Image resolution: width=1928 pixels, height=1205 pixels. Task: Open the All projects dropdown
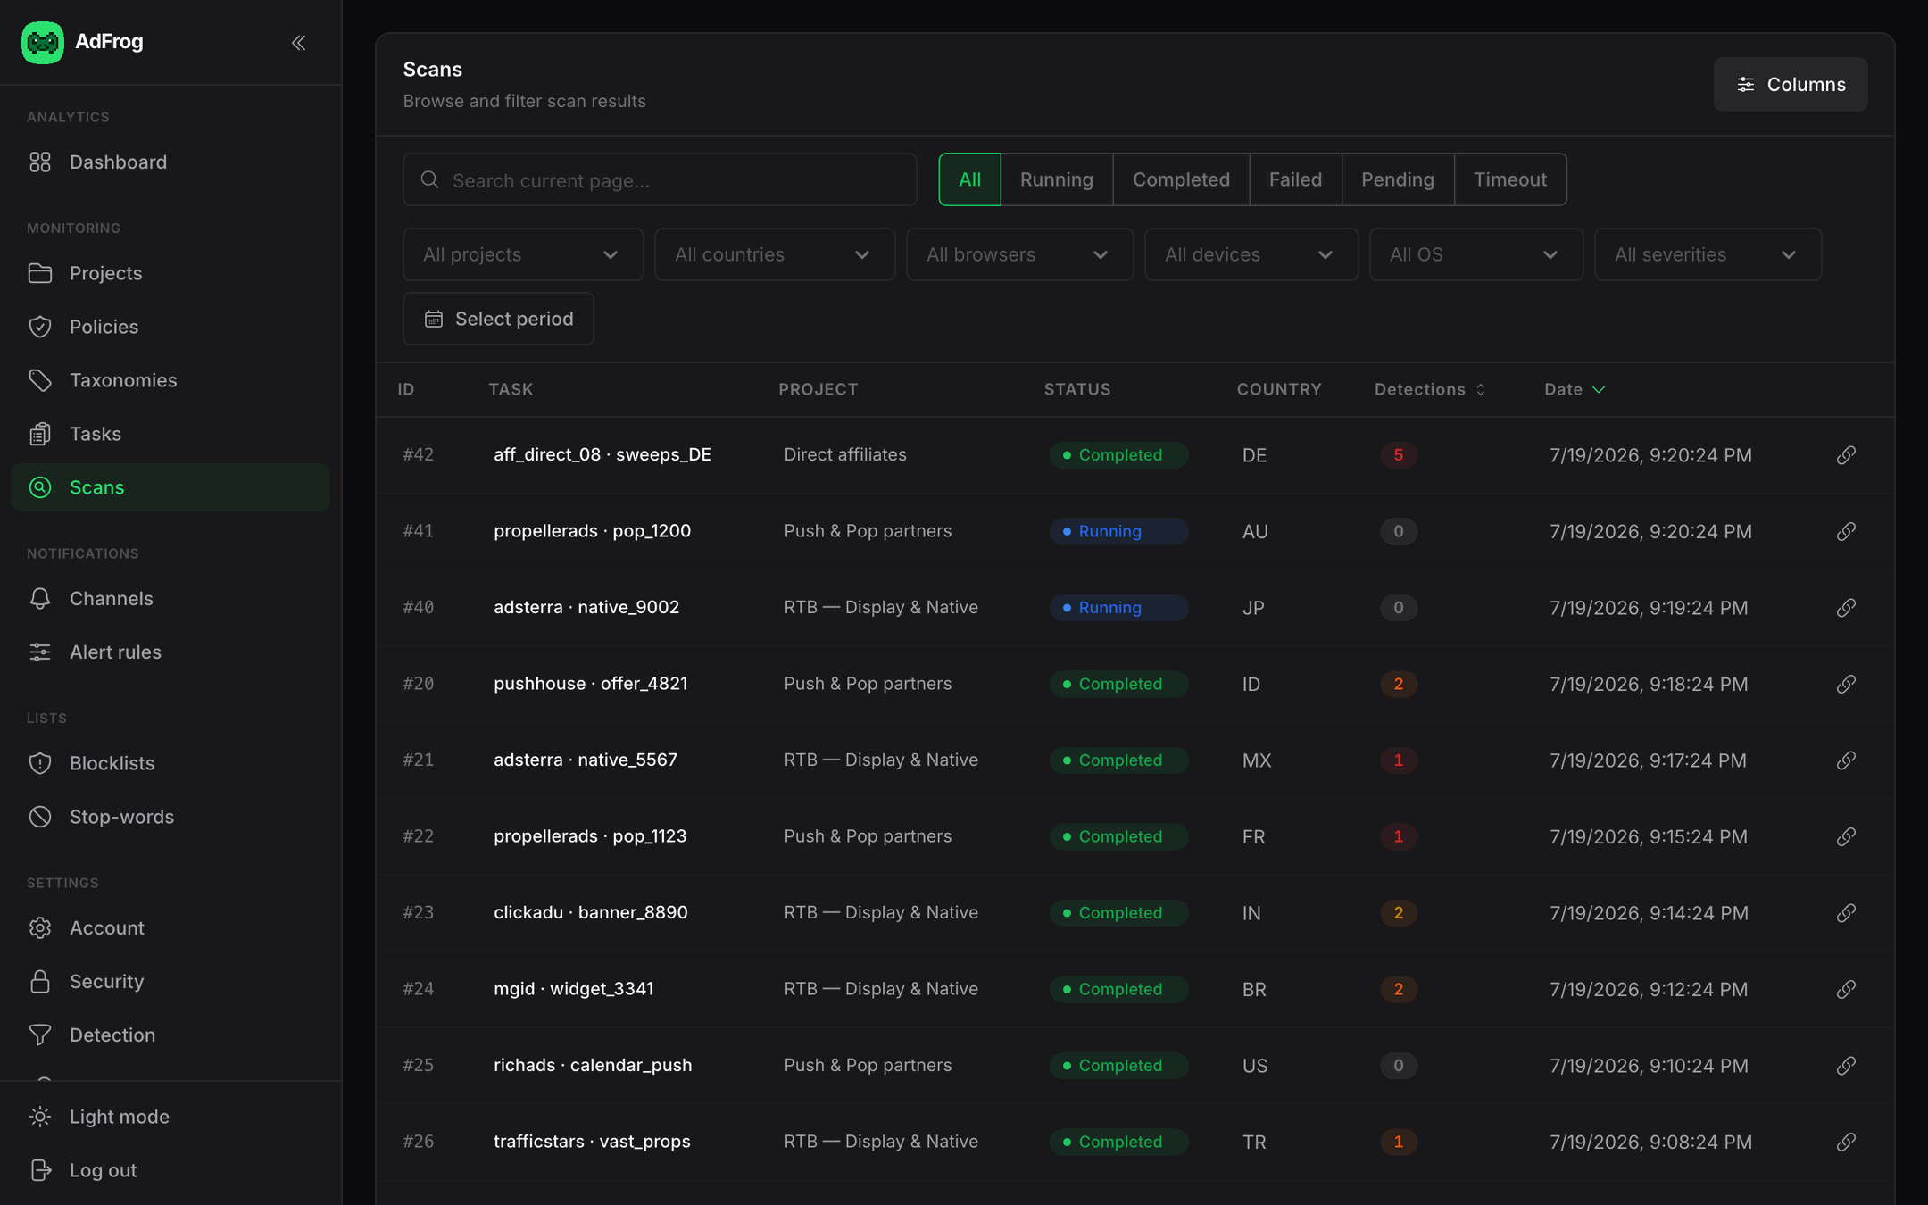523,254
